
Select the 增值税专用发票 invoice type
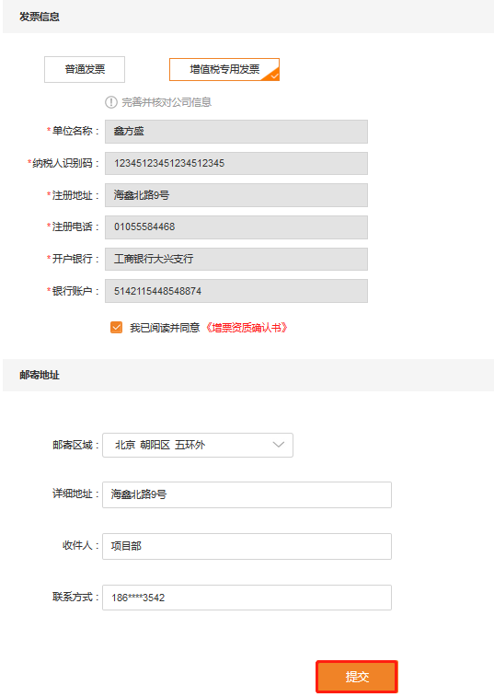click(x=224, y=69)
